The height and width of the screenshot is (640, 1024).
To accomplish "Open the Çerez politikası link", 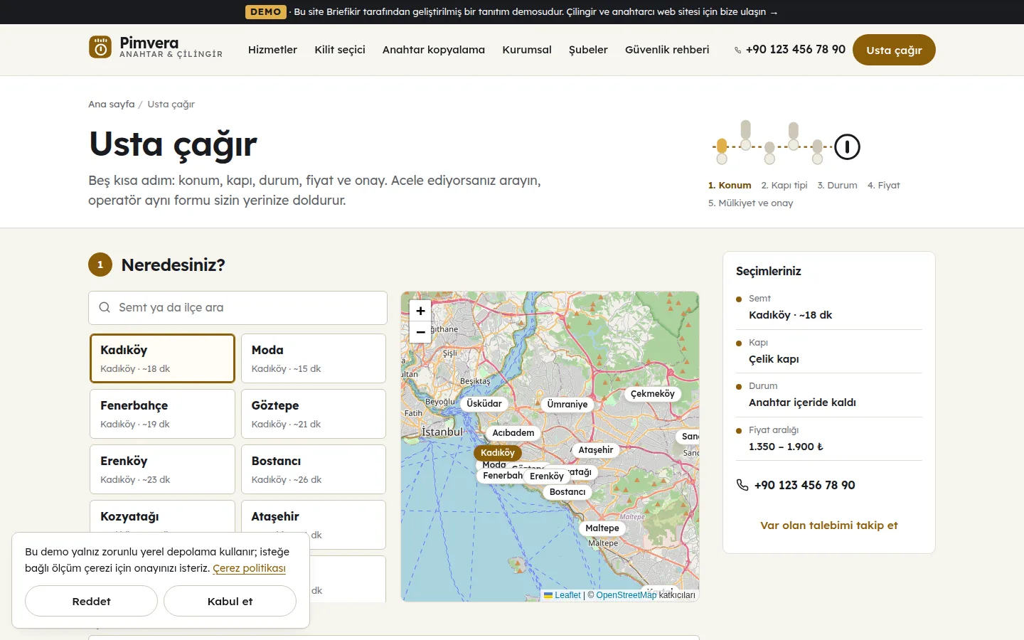I will [x=249, y=568].
